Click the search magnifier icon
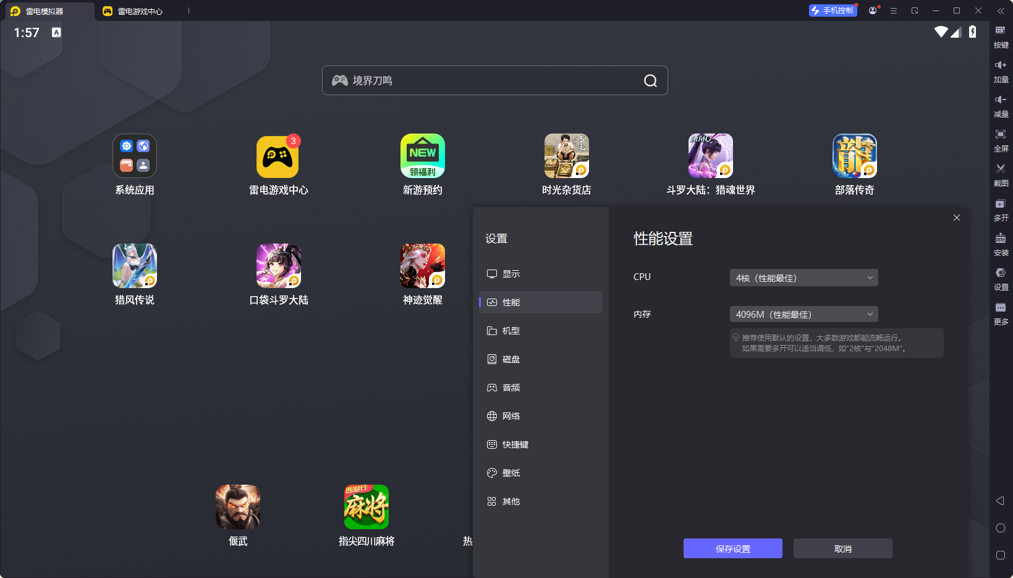The image size is (1013, 578). (650, 80)
